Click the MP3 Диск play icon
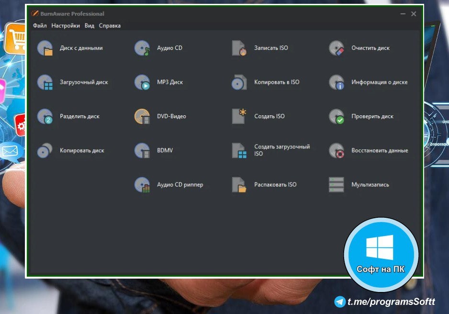Viewport: 449px width, 314px height. coord(142,82)
